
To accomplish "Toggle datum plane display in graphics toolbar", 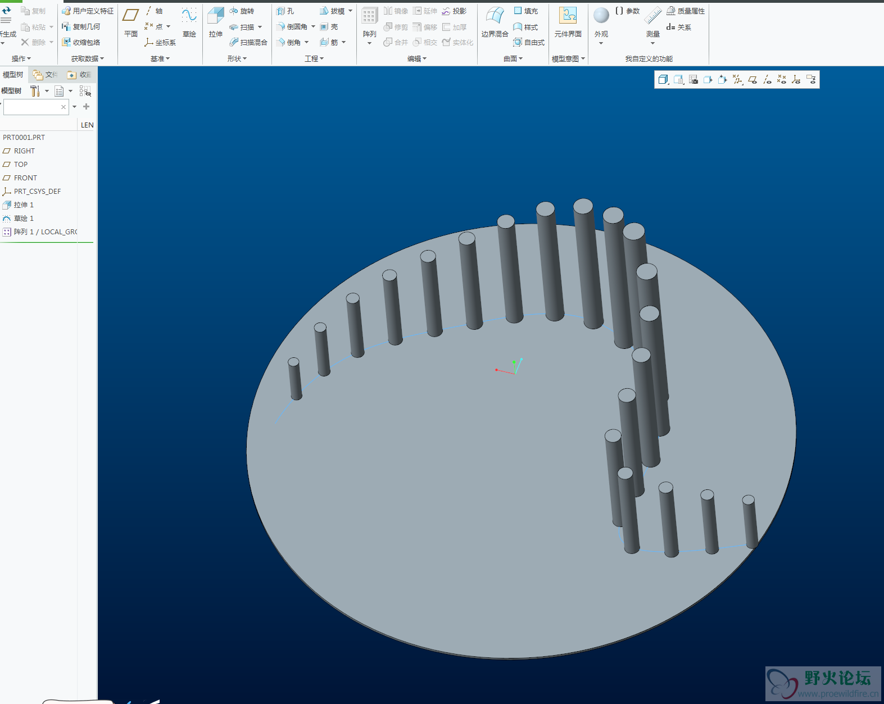I will click(x=752, y=80).
